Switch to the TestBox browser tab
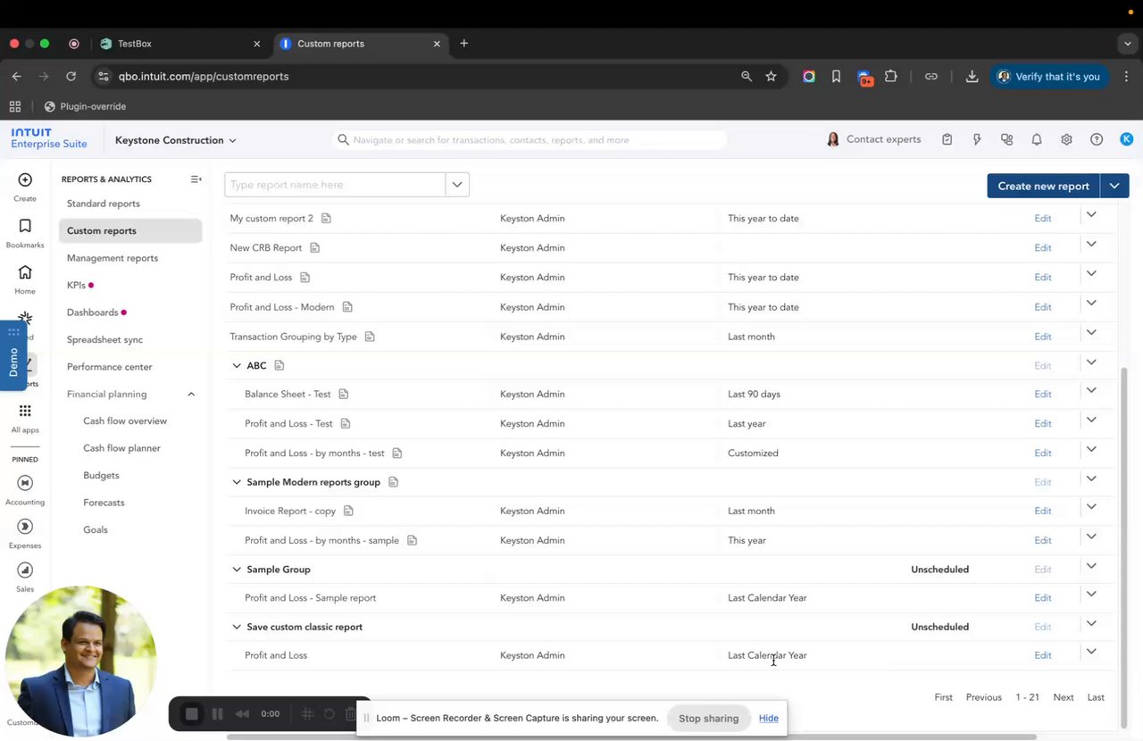 tap(179, 44)
